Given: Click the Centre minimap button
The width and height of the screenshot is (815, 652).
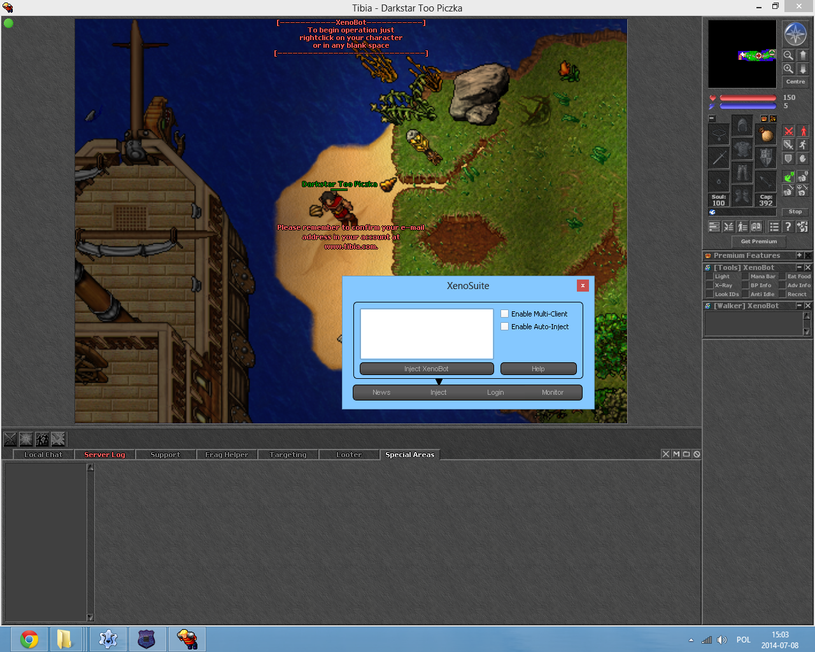Looking at the screenshot, I should pos(795,81).
